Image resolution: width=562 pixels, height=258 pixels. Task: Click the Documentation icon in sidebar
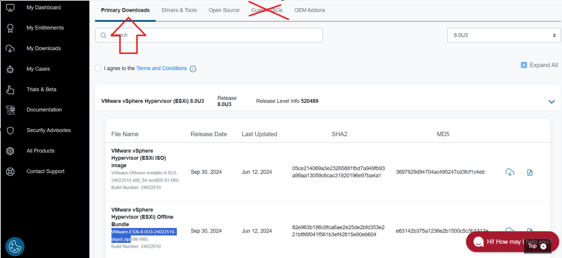click(10, 110)
